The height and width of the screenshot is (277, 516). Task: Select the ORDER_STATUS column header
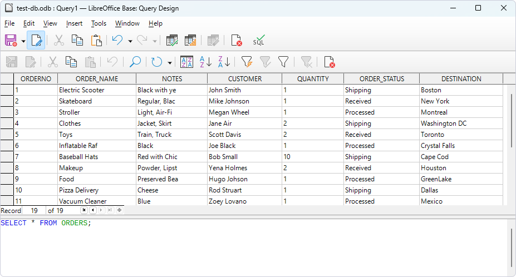pyautogui.click(x=382, y=79)
